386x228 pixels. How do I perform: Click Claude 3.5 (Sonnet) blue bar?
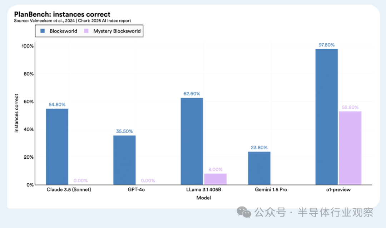tap(57, 147)
